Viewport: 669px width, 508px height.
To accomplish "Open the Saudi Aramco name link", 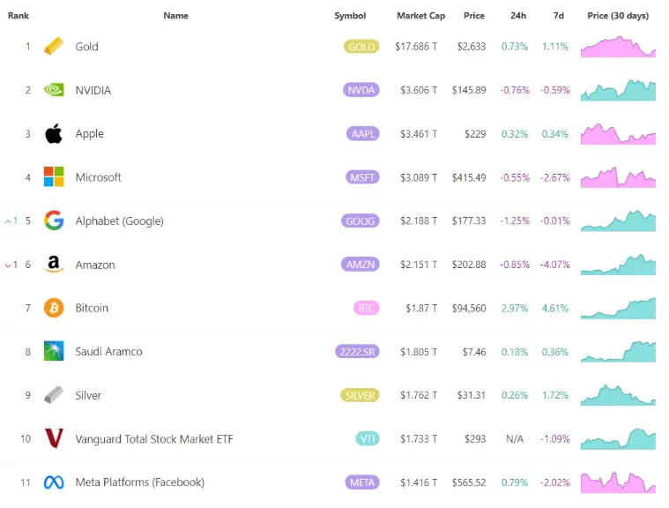I will coord(108,351).
